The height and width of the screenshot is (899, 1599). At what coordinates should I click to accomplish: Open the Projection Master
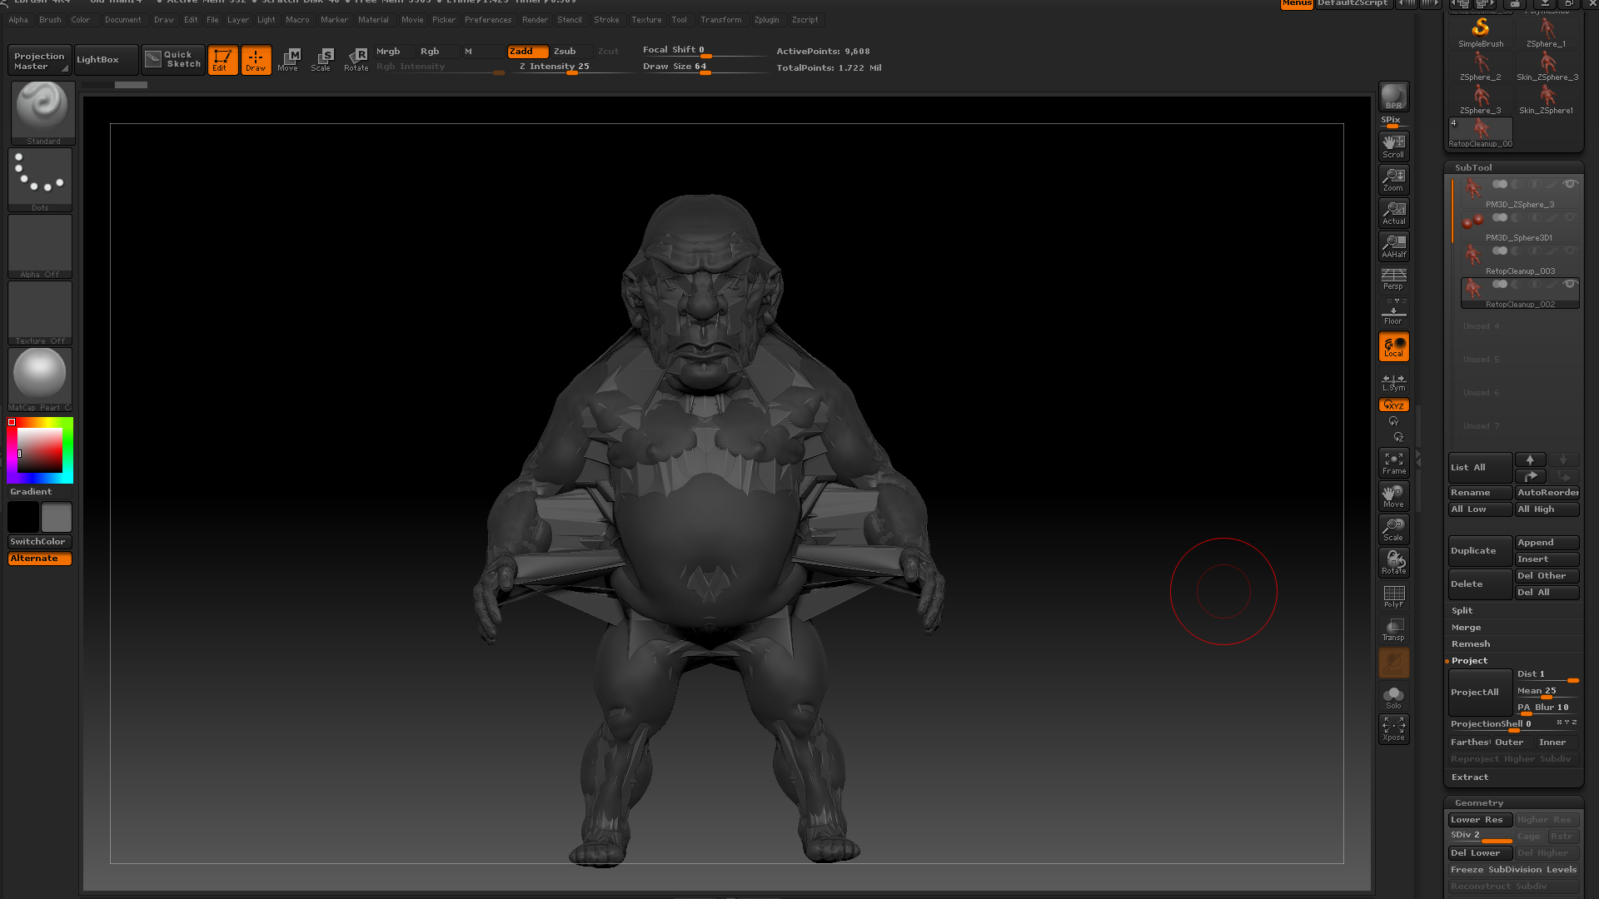tap(39, 61)
